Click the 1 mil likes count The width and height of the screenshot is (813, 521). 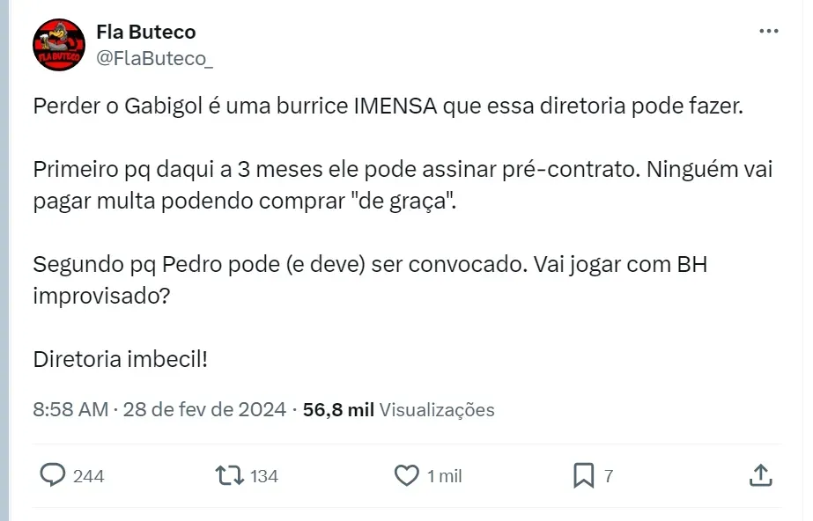coord(444,476)
